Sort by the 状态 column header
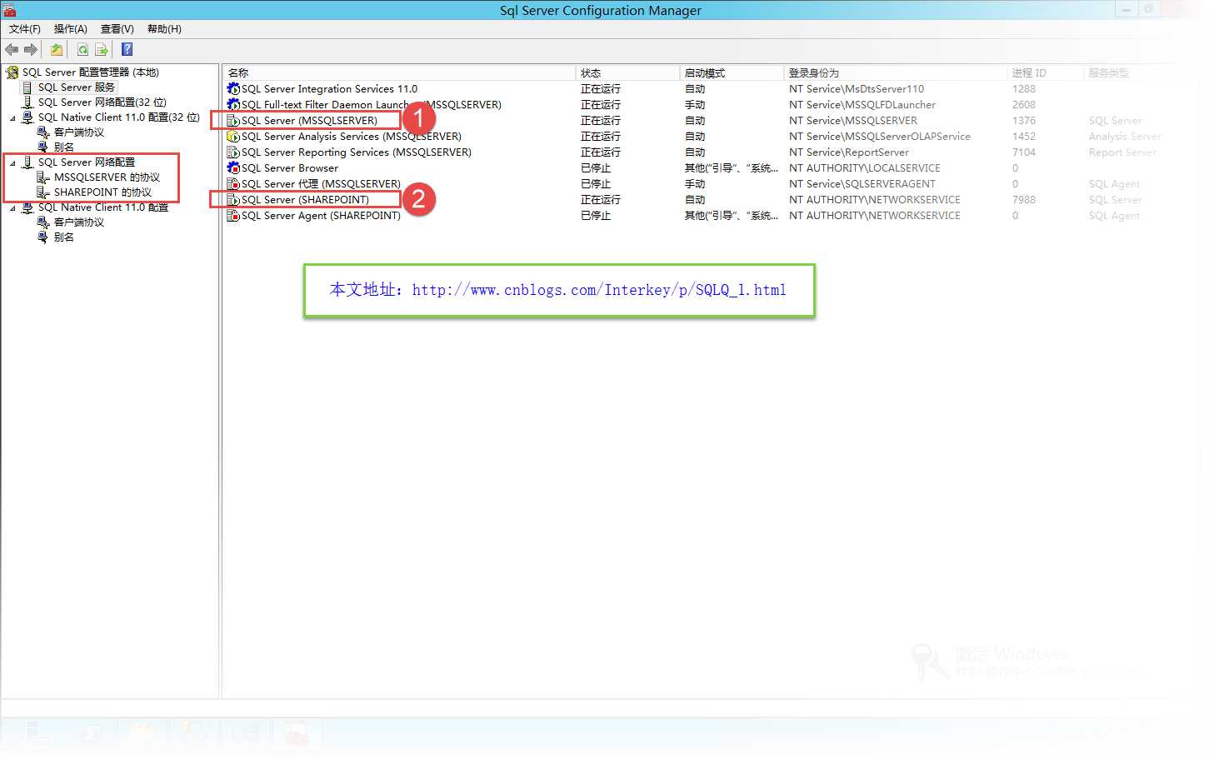Image resolution: width=1214 pixels, height=764 pixels. [627, 73]
